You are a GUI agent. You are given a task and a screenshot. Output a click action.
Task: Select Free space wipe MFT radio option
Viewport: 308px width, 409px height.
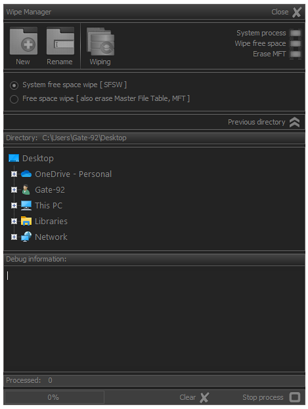pyautogui.click(x=14, y=99)
